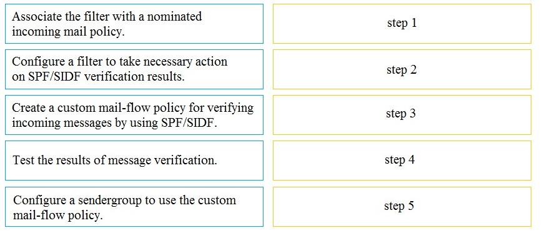Click the step 5 target box
The image size is (547, 233).
(402, 207)
